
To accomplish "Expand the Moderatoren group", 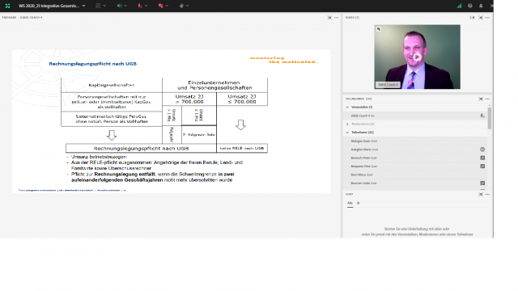I will click(347, 124).
